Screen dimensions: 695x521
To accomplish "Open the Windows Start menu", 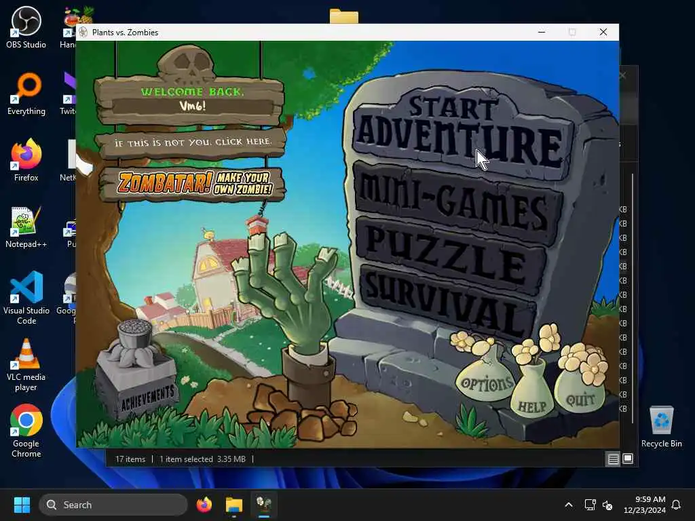I will 22,505.
